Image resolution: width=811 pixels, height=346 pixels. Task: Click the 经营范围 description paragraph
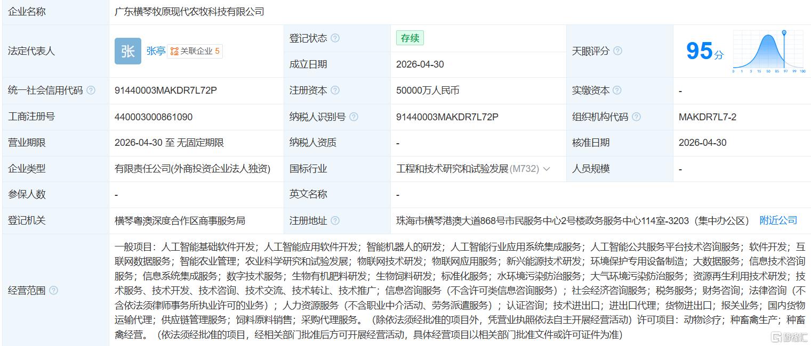tap(460, 291)
